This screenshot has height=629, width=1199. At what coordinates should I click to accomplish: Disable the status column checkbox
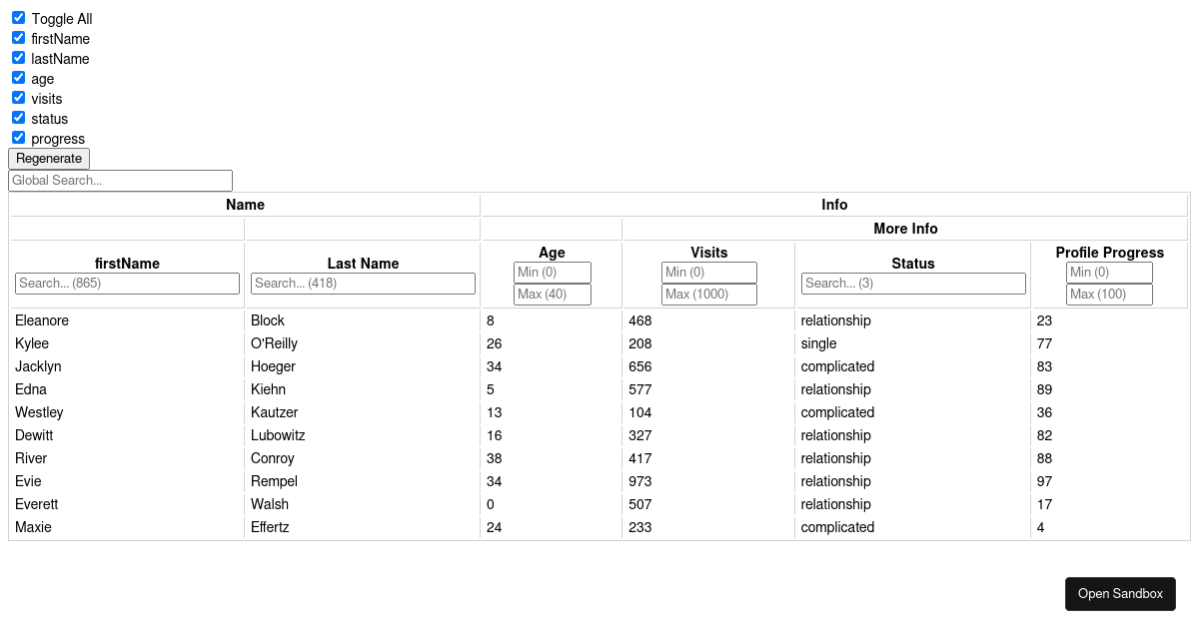click(18, 117)
